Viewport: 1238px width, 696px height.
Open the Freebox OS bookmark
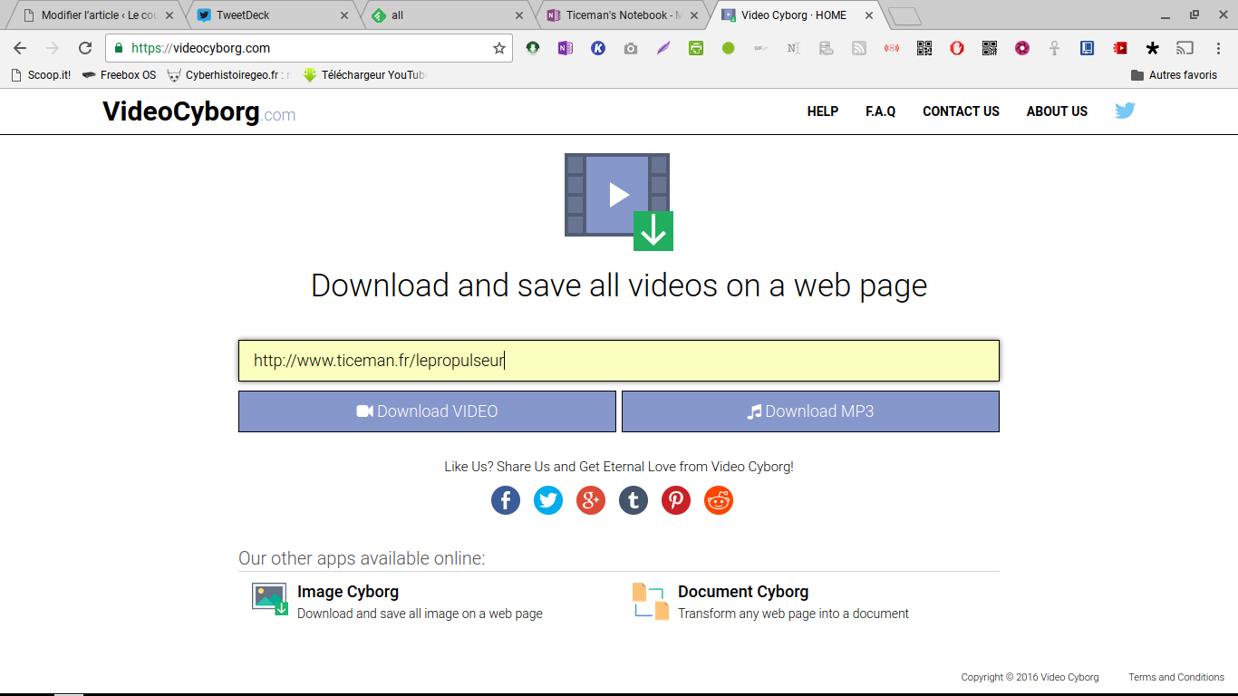pyautogui.click(x=119, y=75)
